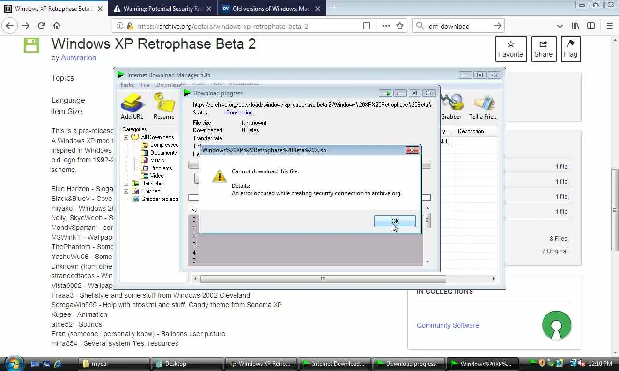Switch to Download progress taskbar button
The height and width of the screenshot is (371, 619).
pos(408,364)
